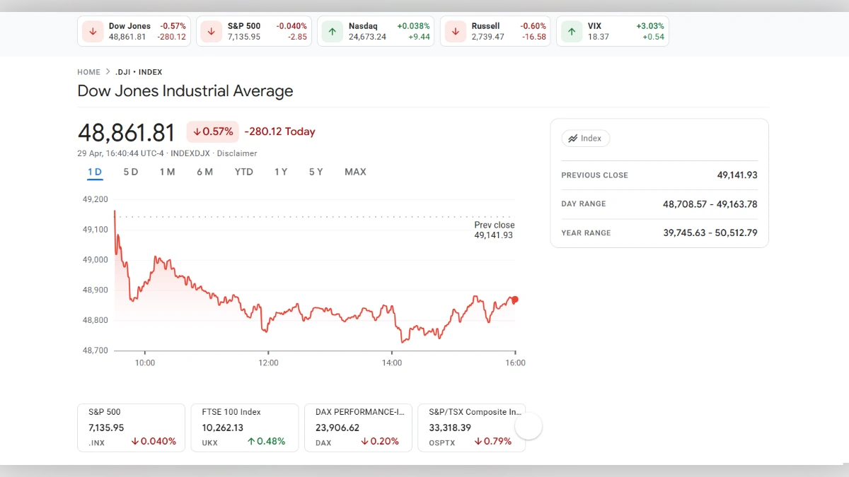Image resolution: width=849 pixels, height=477 pixels.
Task: Click the Index chip button
Action: [x=586, y=139]
